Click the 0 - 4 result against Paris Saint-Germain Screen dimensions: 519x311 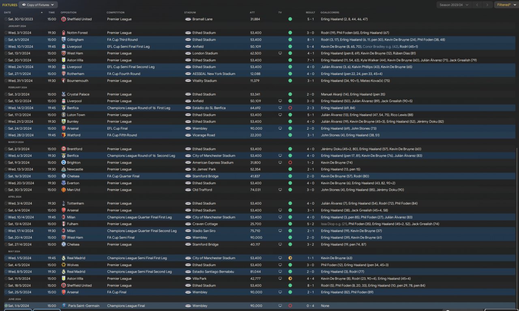(310, 306)
